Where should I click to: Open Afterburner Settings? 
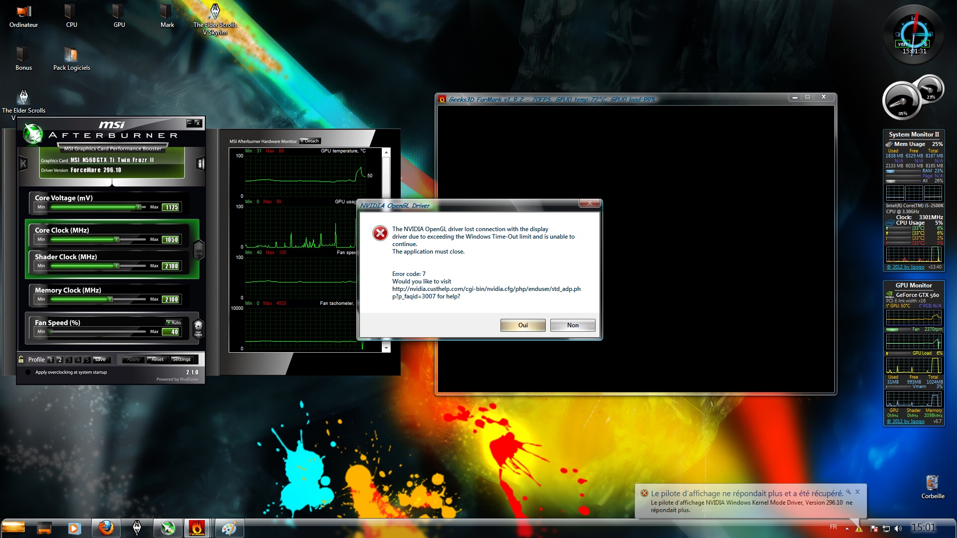[181, 359]
